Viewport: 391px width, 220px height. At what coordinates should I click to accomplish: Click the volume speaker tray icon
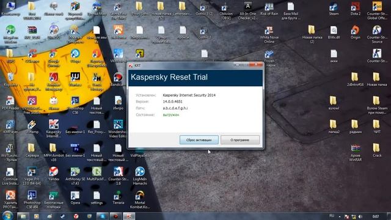[360, 216]
